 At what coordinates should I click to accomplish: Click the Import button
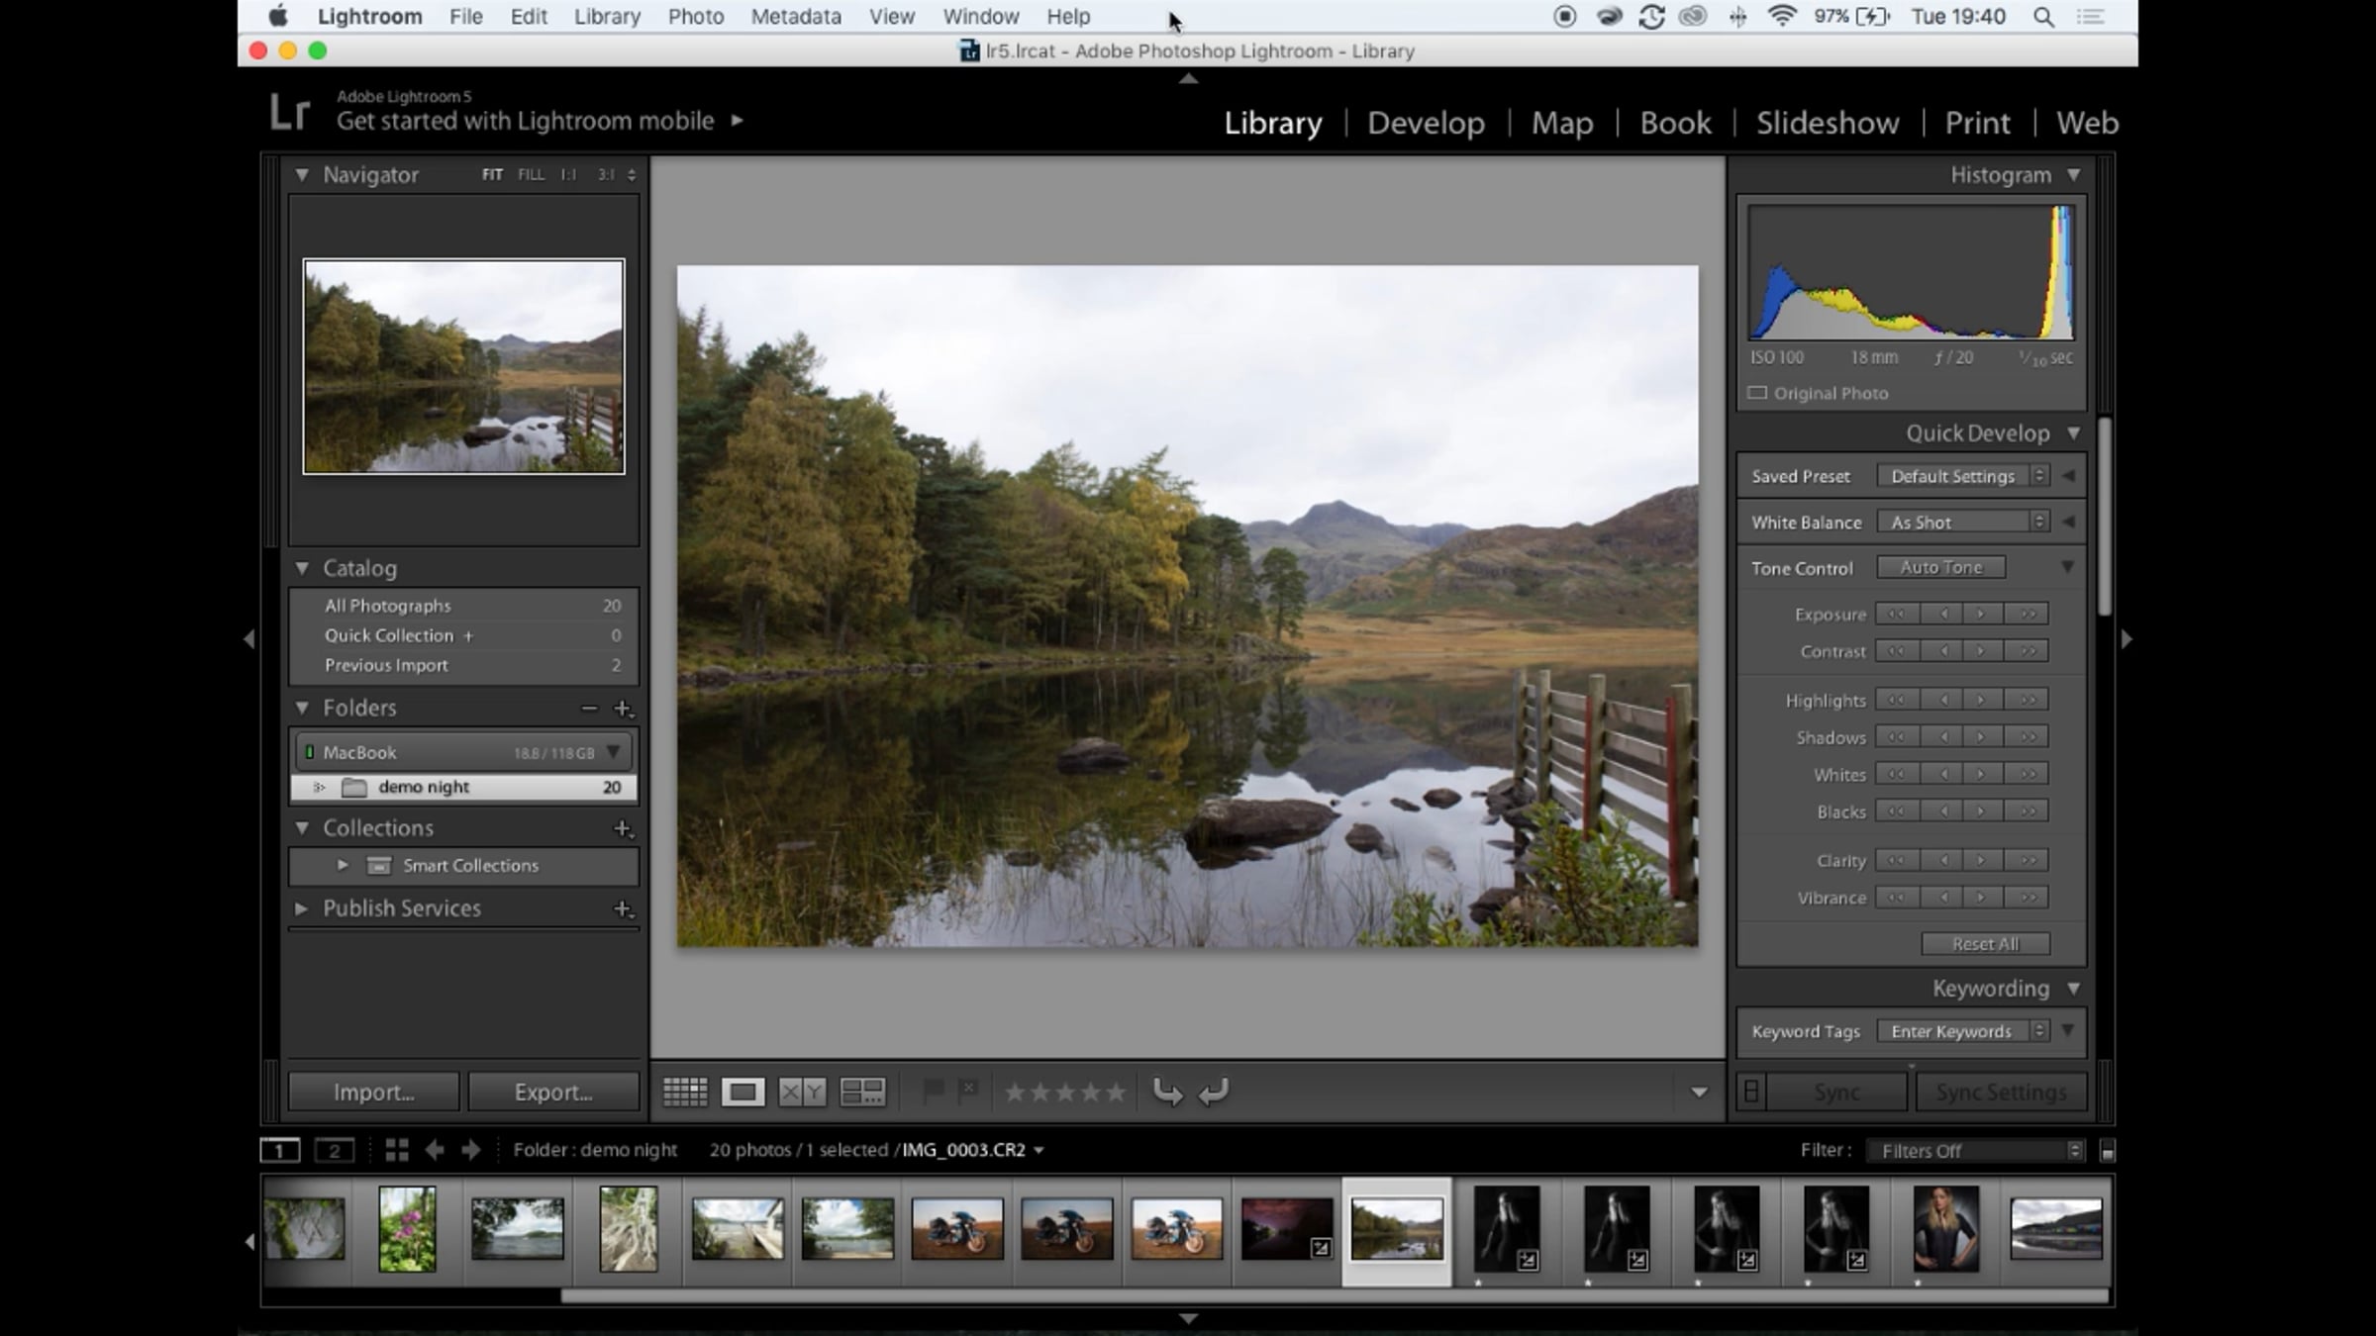pyautogui.click(x=373, y=1092)
